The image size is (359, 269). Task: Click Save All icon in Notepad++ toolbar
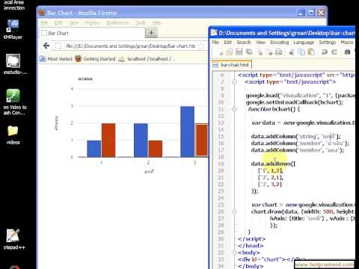click(x=249, y=52)
